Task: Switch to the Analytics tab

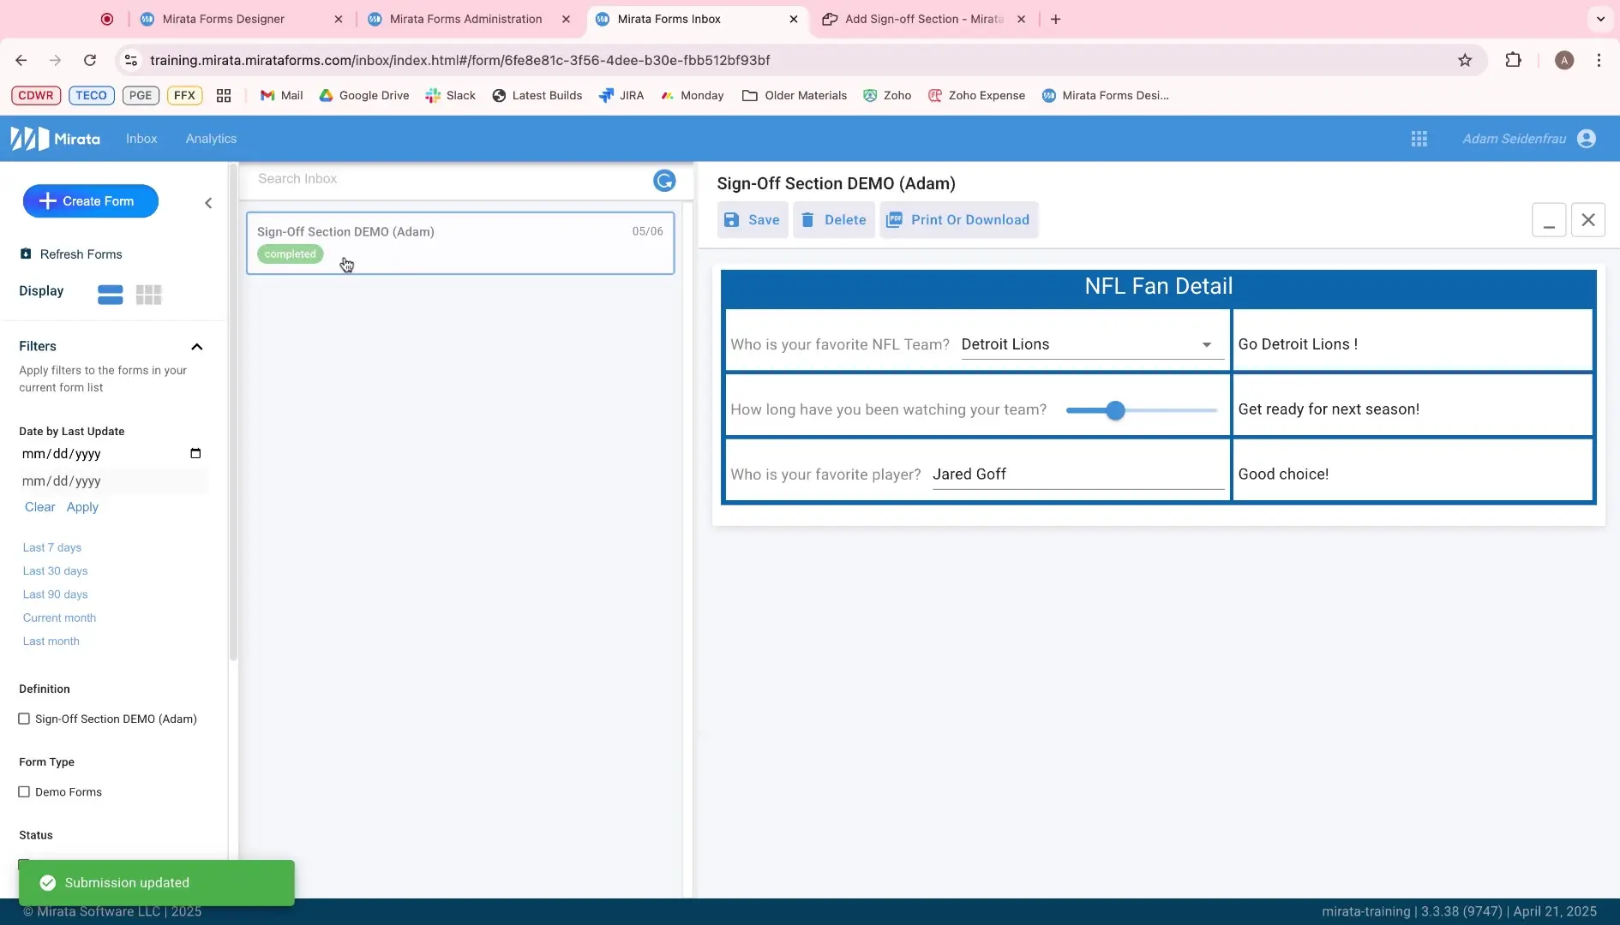Action: 211,138
